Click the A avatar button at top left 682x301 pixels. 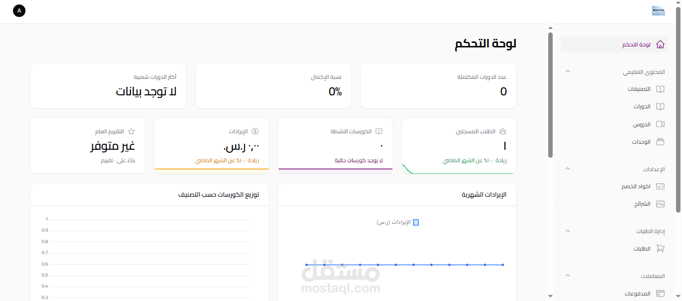[x=19, y=10]
